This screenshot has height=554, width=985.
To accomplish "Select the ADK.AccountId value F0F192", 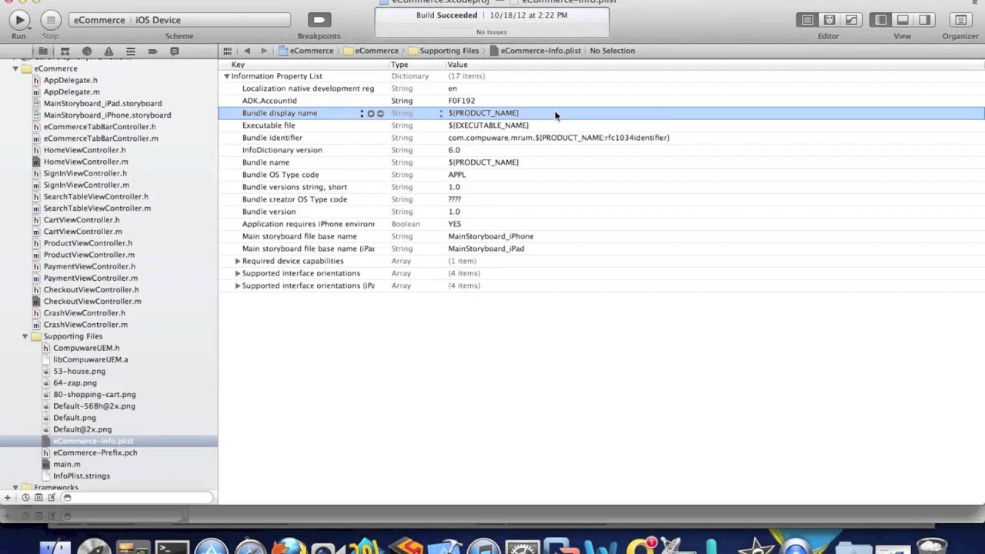I will 462,101.
